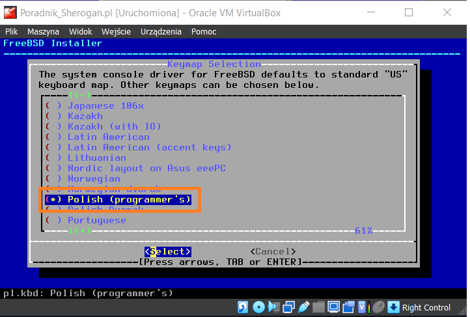Image resolution: width=470 pixels, height=317 pixels.
Task: Click the keyboard capture arrow icon
Action: 393,307
